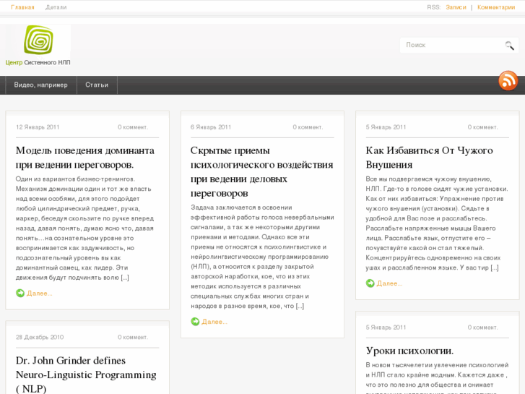525x394 pixels.
Task: Click Центр Системного НЛП site title
Action: tap(38, 63)
